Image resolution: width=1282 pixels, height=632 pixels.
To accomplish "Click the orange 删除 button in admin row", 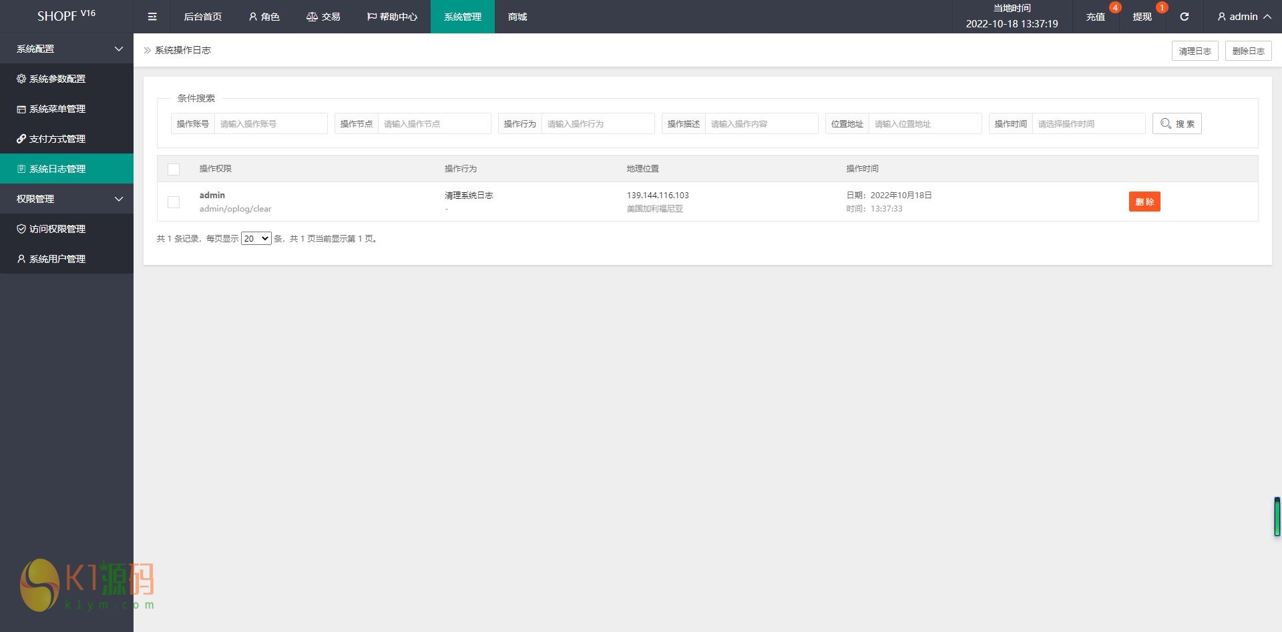I will pos(1144,202).
